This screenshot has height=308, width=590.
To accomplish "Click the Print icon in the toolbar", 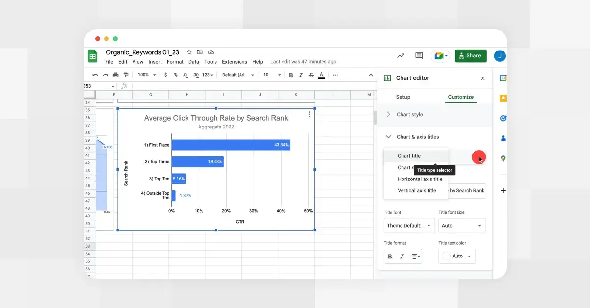I will [116, 75].
